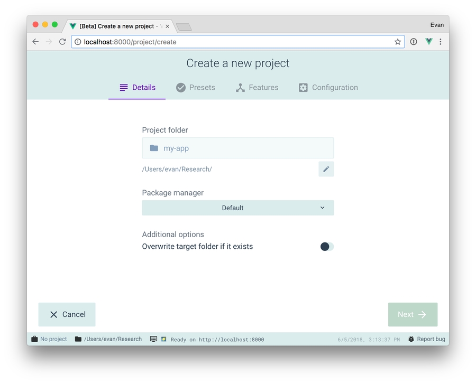The image size is (476, 384).
Task: Open the Package manager Default dropdown
Action: coord(238,208)
